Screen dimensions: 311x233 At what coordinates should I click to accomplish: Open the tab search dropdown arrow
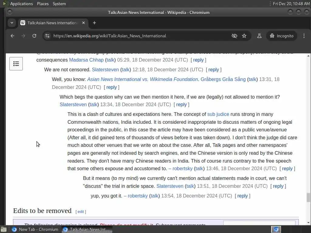click(x=12, y=23)
